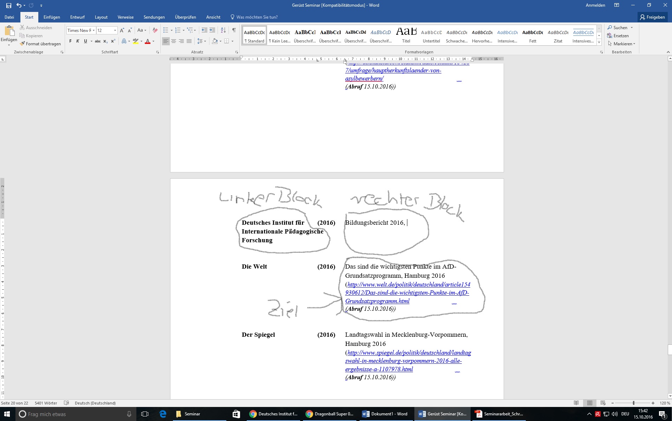
Task: Open the font size dropdown
Action: [x=115, y=31]
